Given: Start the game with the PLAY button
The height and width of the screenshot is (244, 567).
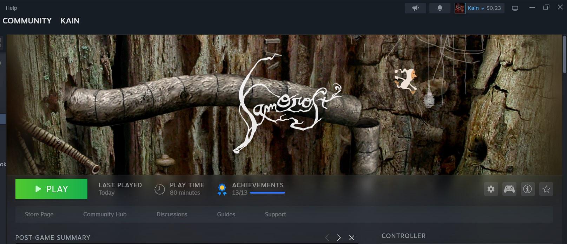Looking at the screenshot, I should tap(51, 189).
